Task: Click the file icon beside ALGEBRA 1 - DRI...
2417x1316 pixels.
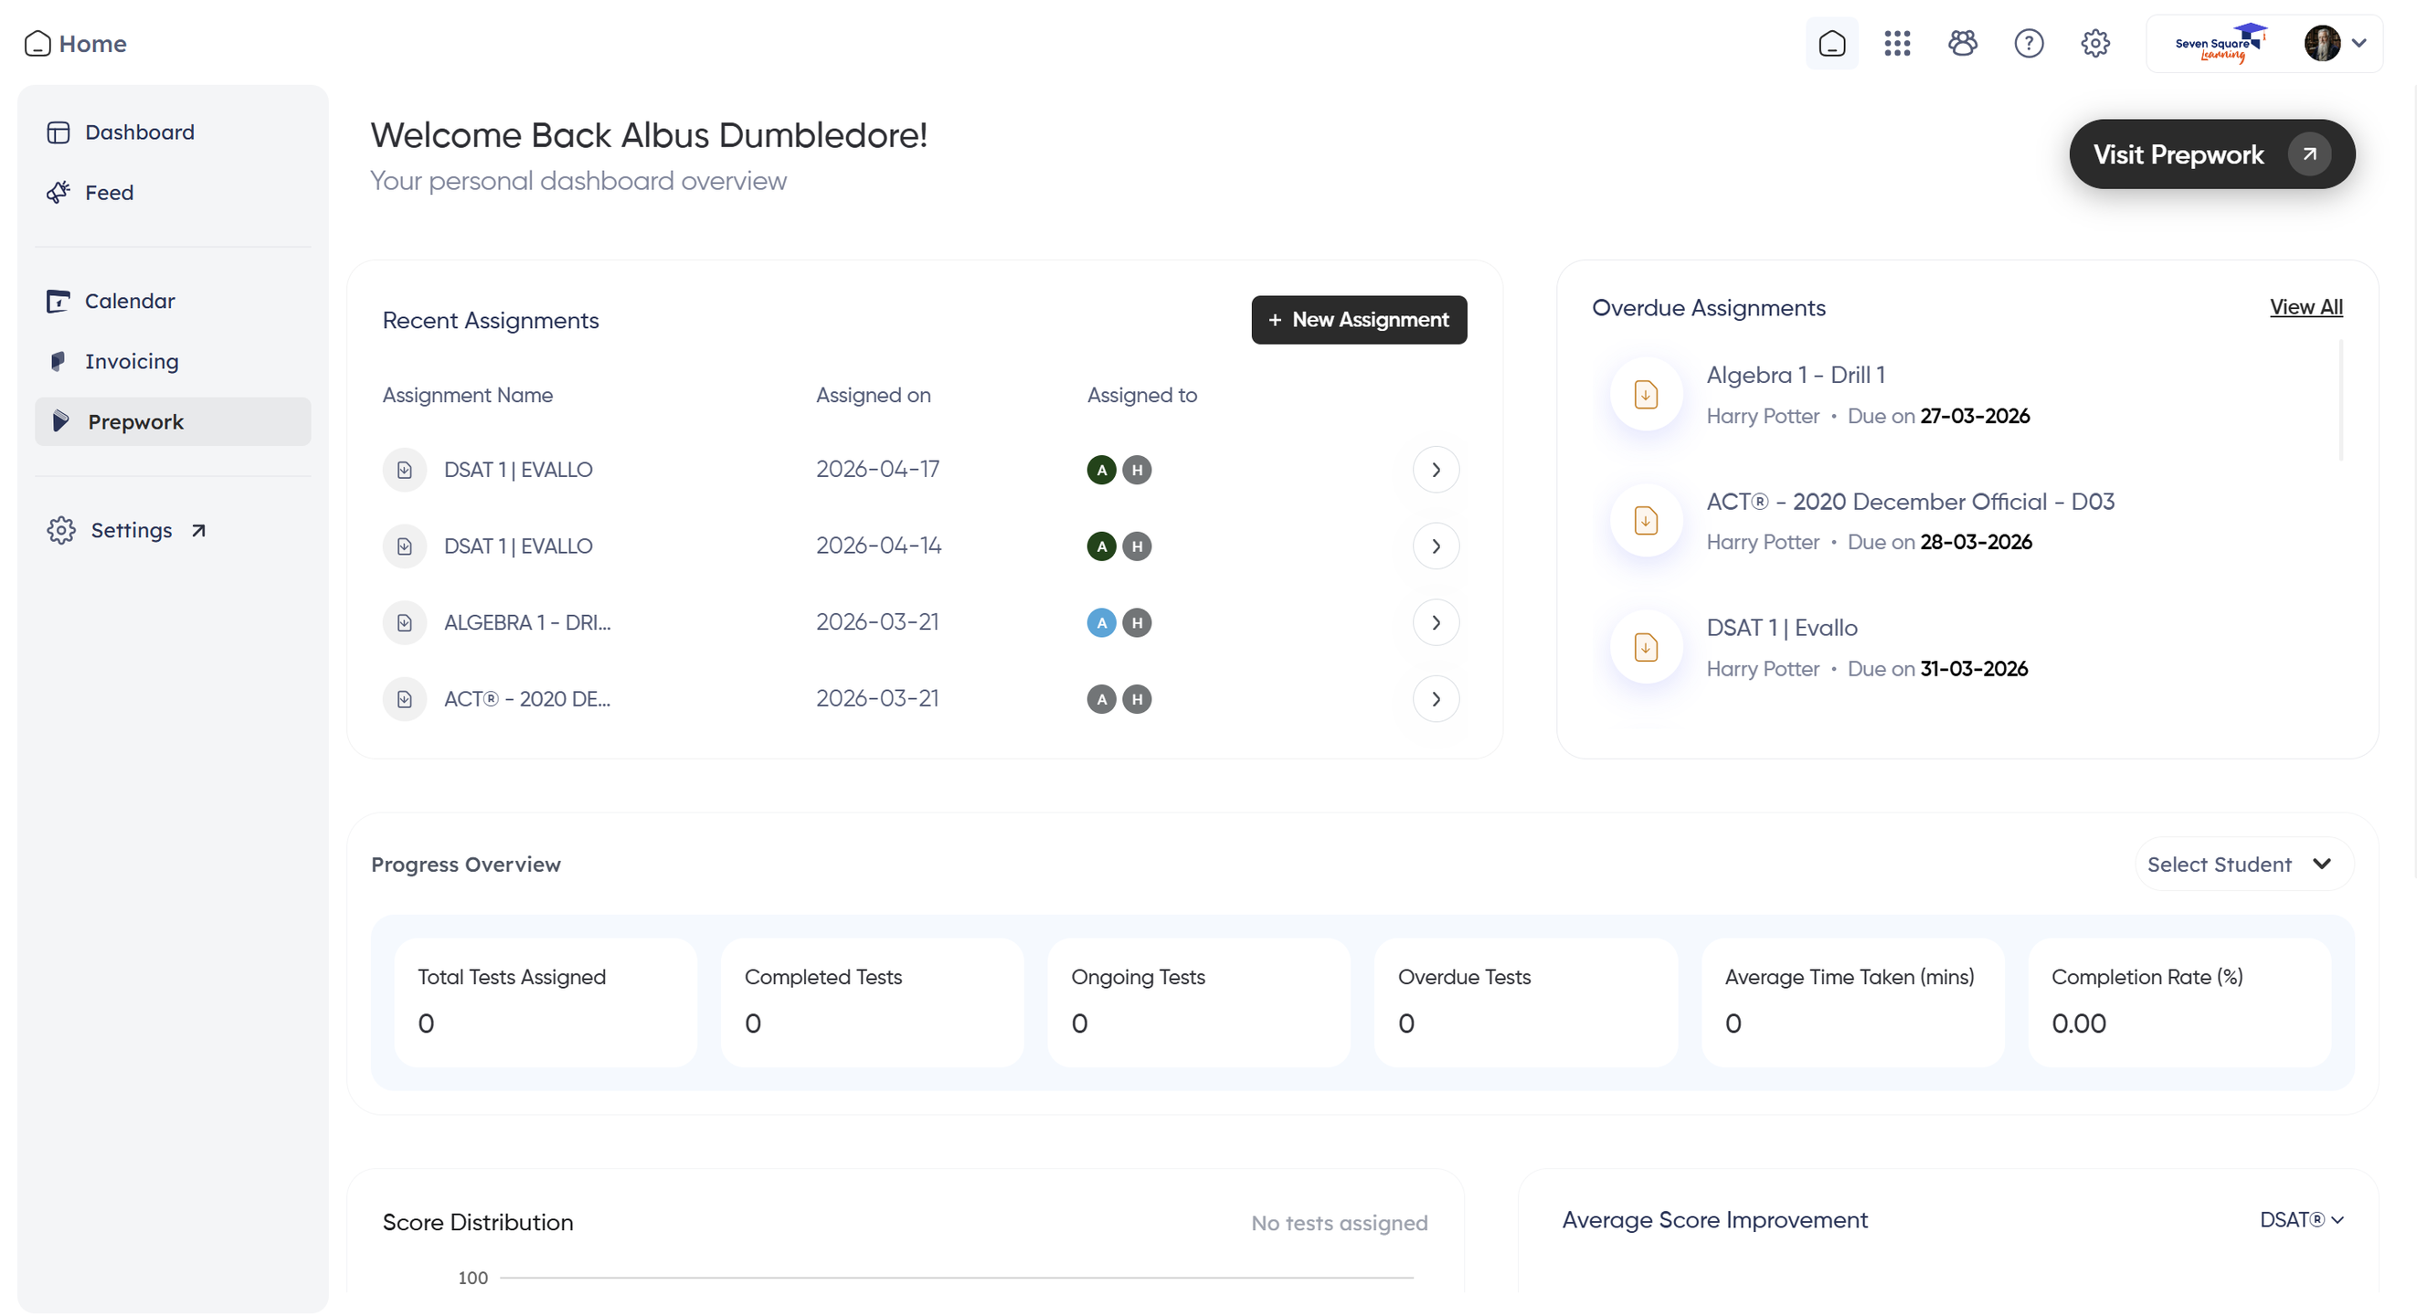Action: pos(405,622)
